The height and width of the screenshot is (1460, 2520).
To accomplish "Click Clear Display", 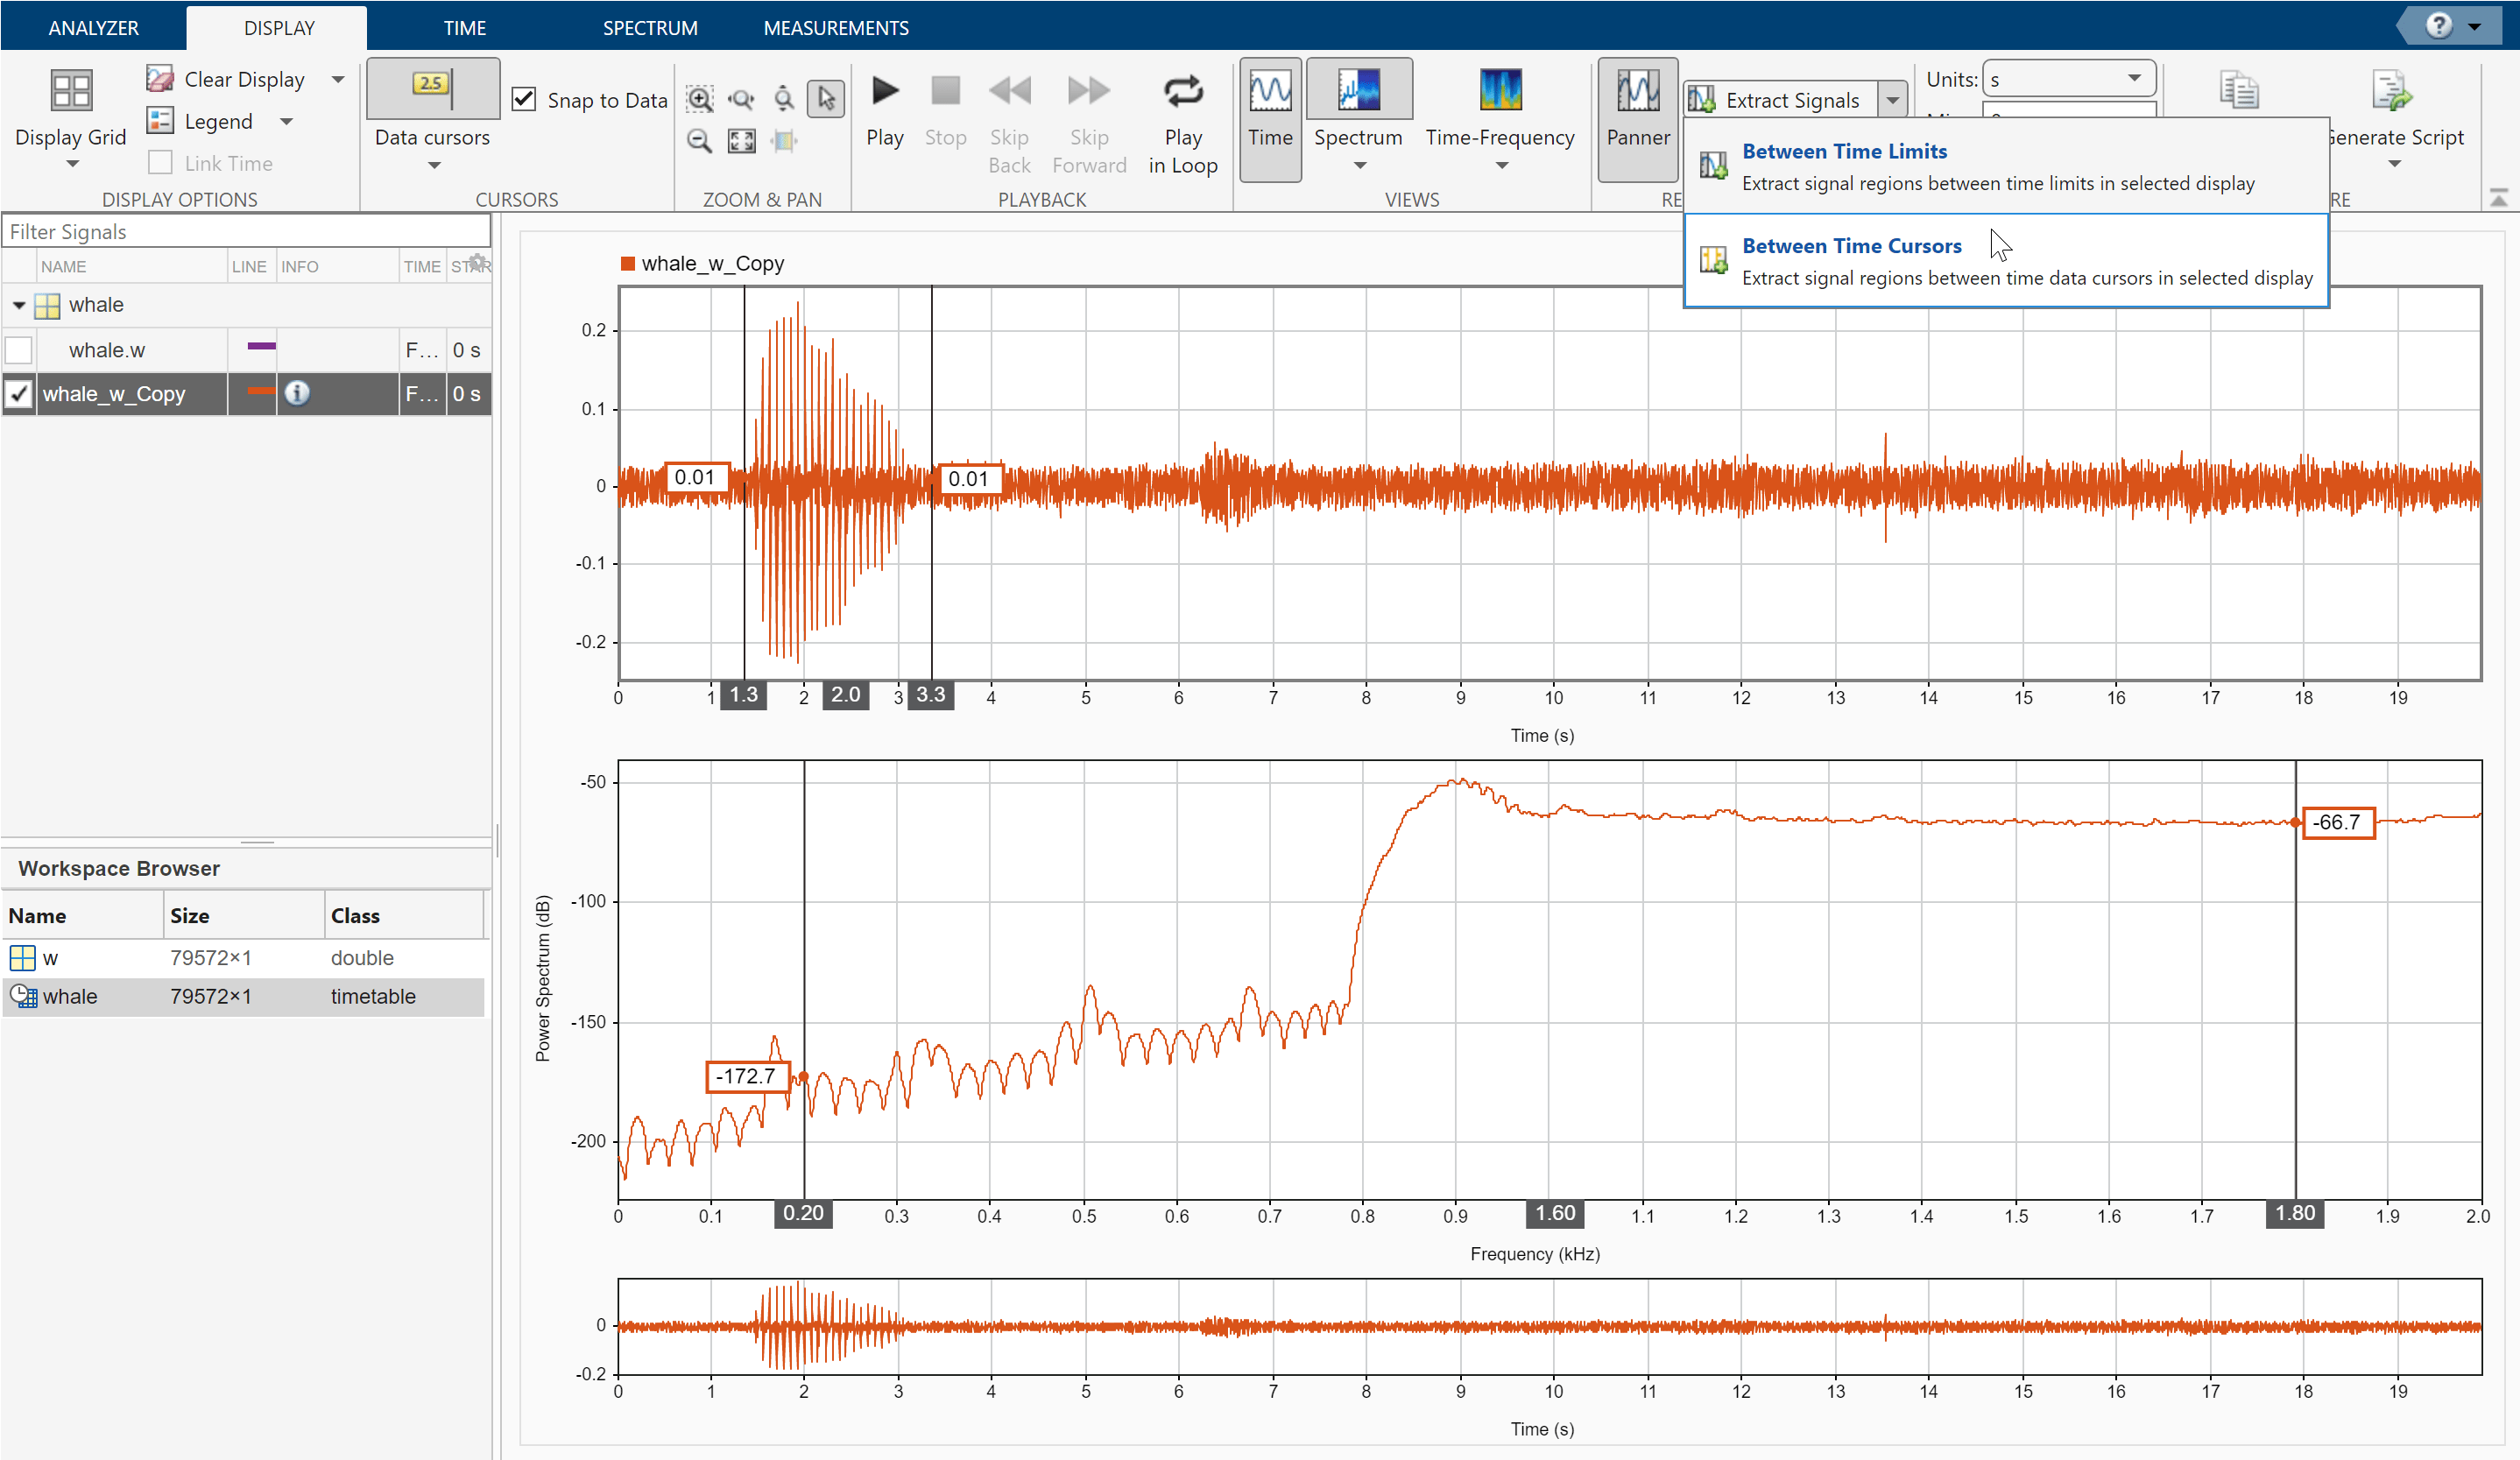I will tap(244, 78).
